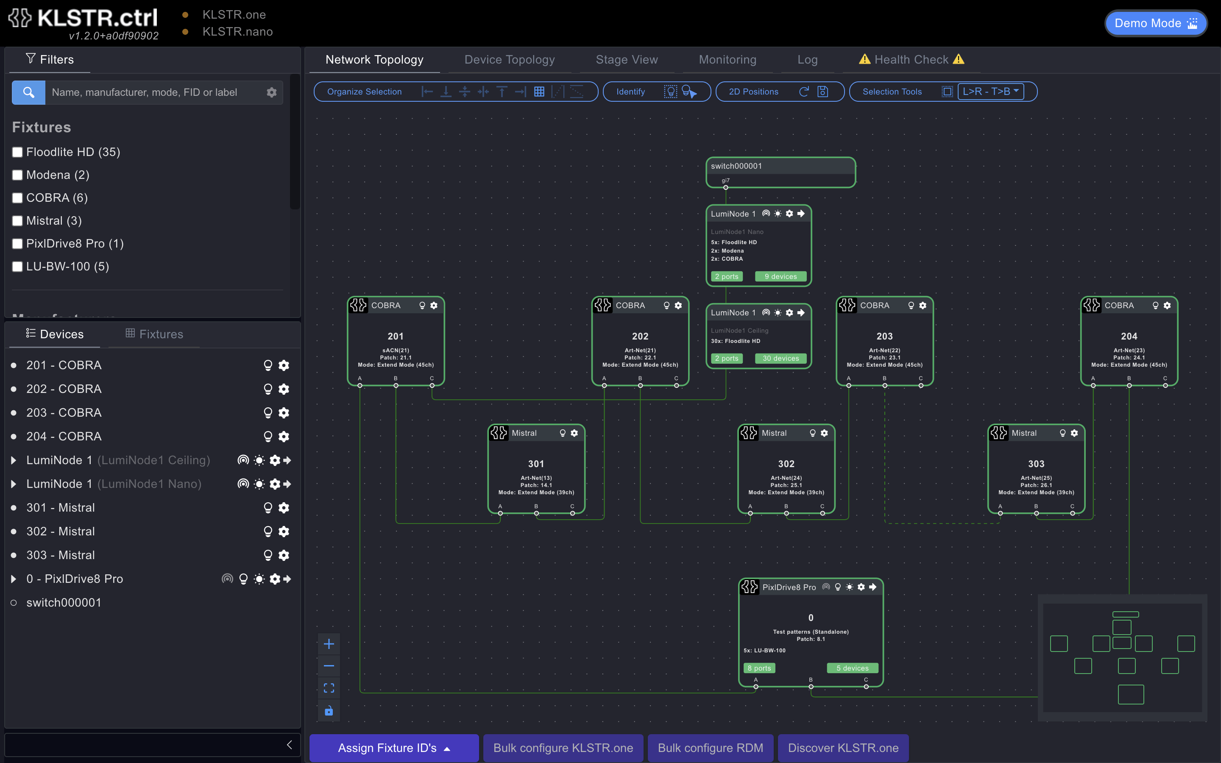Image resolution: width=1221 pixels, height=763 pixels.
Task: Toggle canvas lock icon
Action: (x=329, y=710)
